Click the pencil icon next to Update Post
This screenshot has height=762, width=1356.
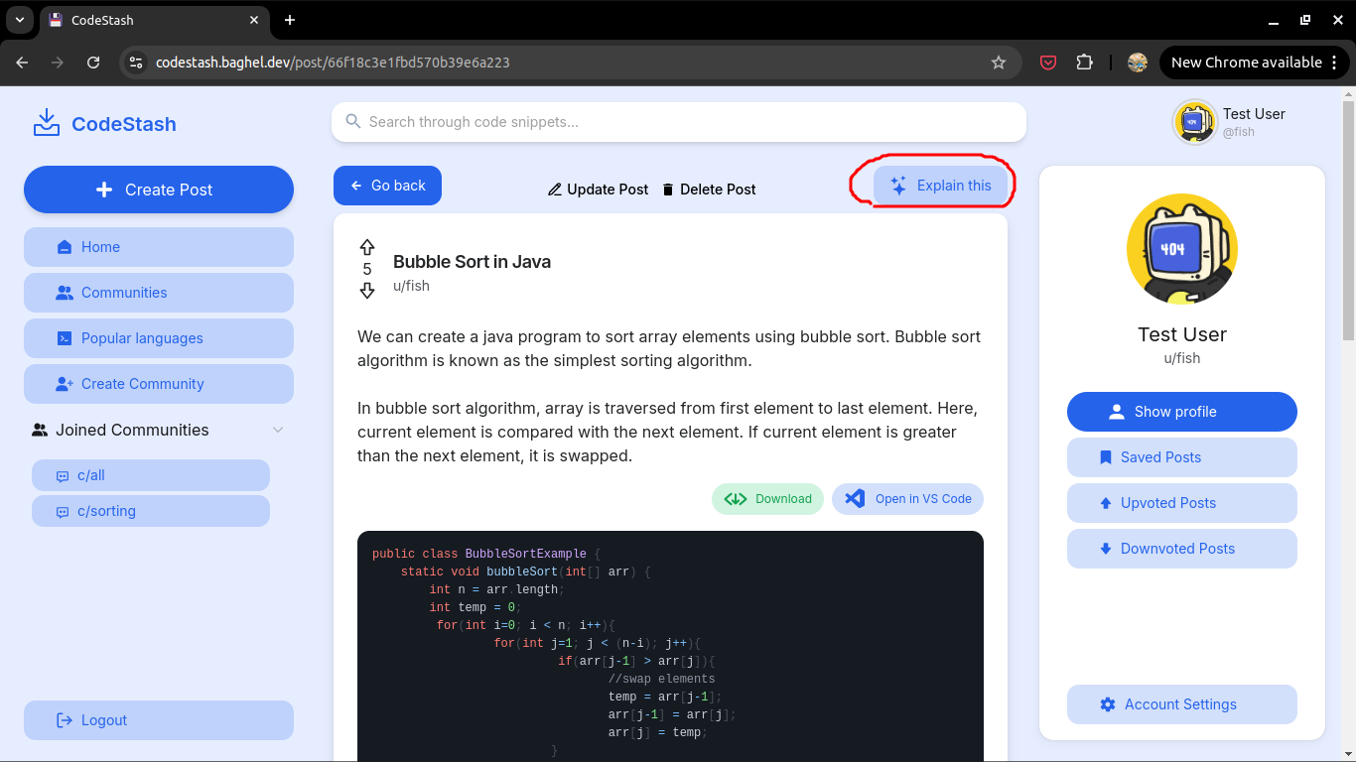pos(555,189)
